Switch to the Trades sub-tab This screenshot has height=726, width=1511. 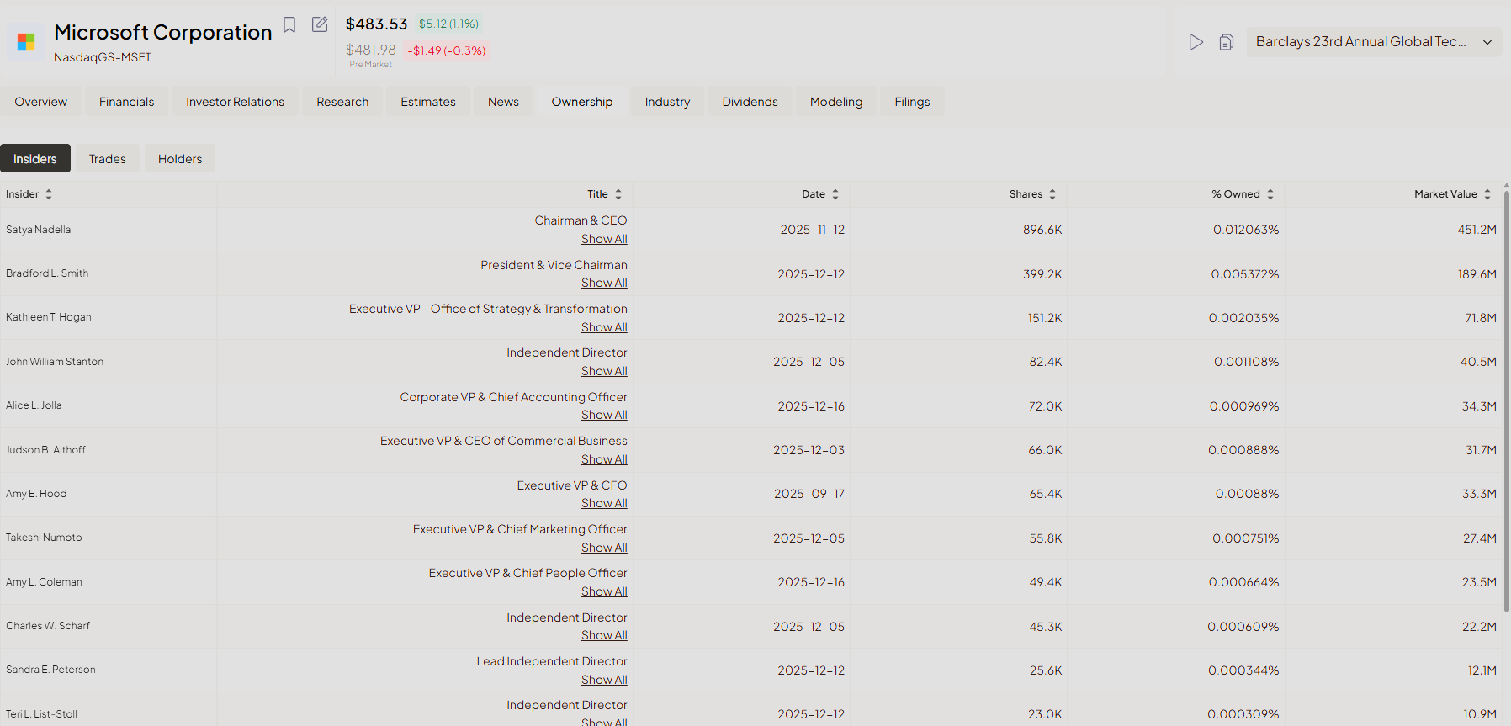(x=108, y=159)
